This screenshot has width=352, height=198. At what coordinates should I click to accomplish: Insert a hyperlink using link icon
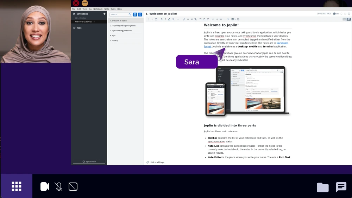tap(184, 19)
